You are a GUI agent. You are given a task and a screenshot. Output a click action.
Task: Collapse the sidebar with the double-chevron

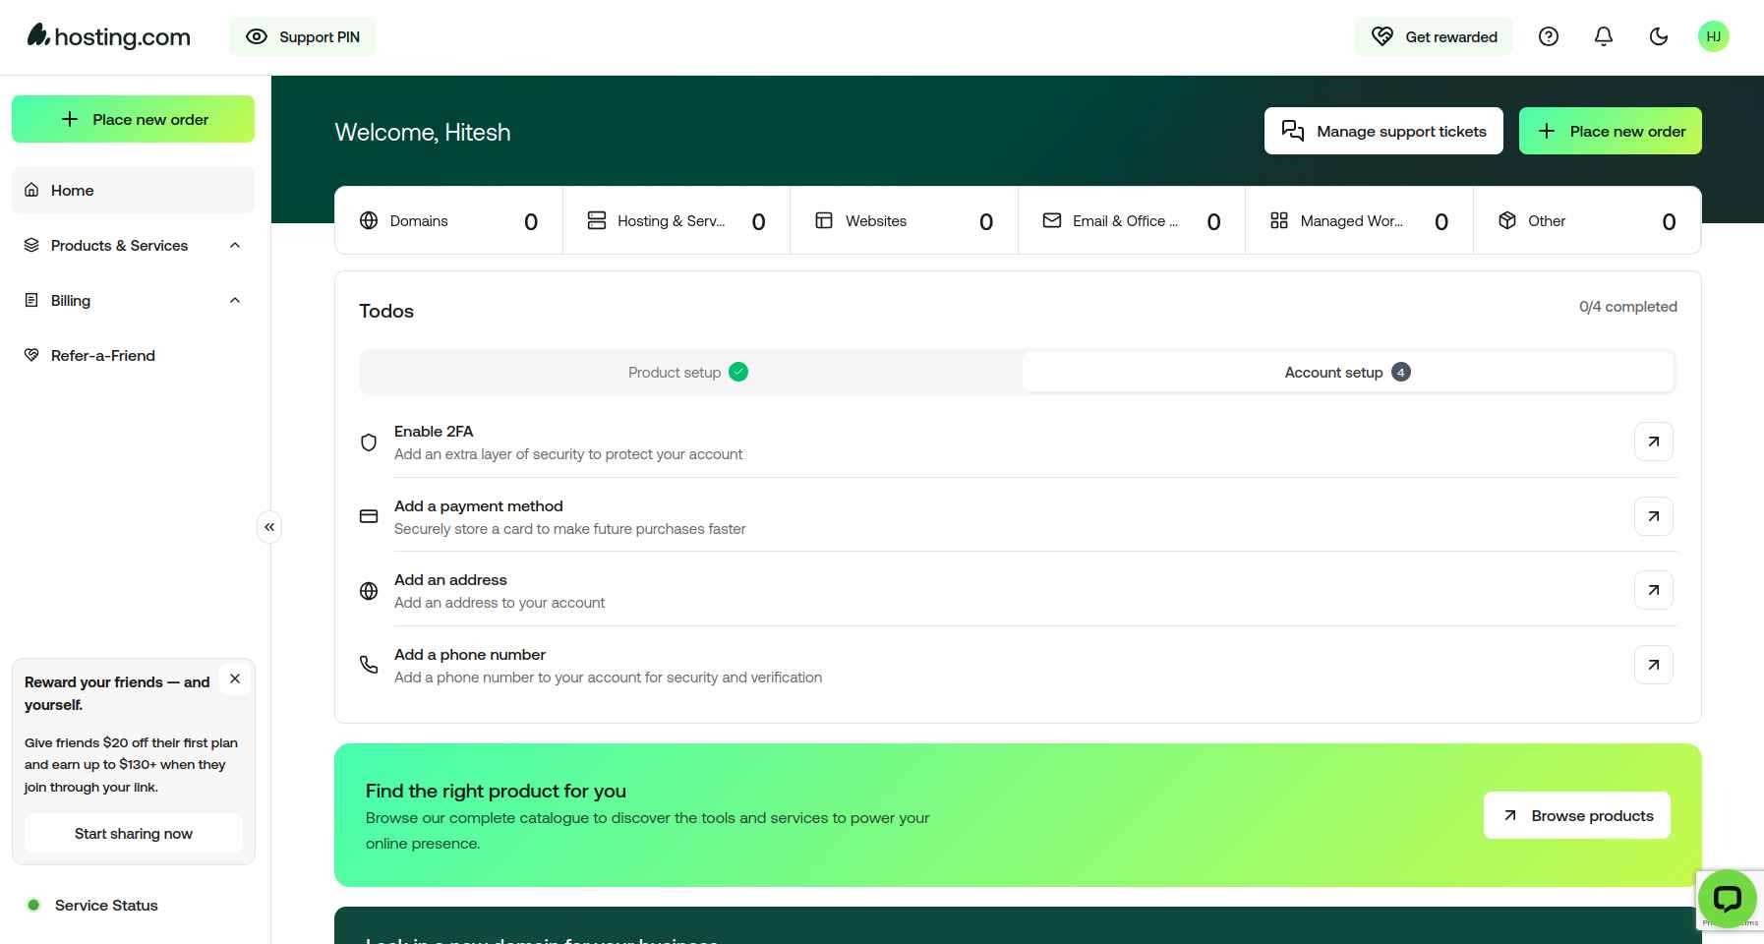[x=268, y=527]
